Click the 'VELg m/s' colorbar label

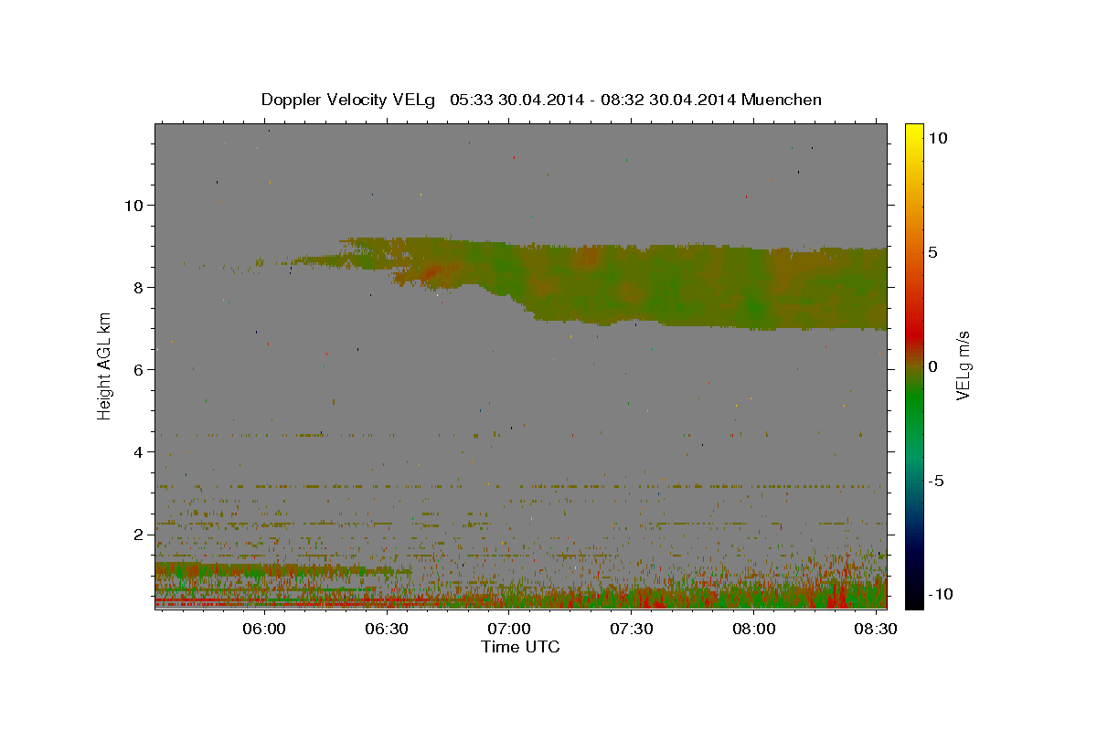click(963, 365)
